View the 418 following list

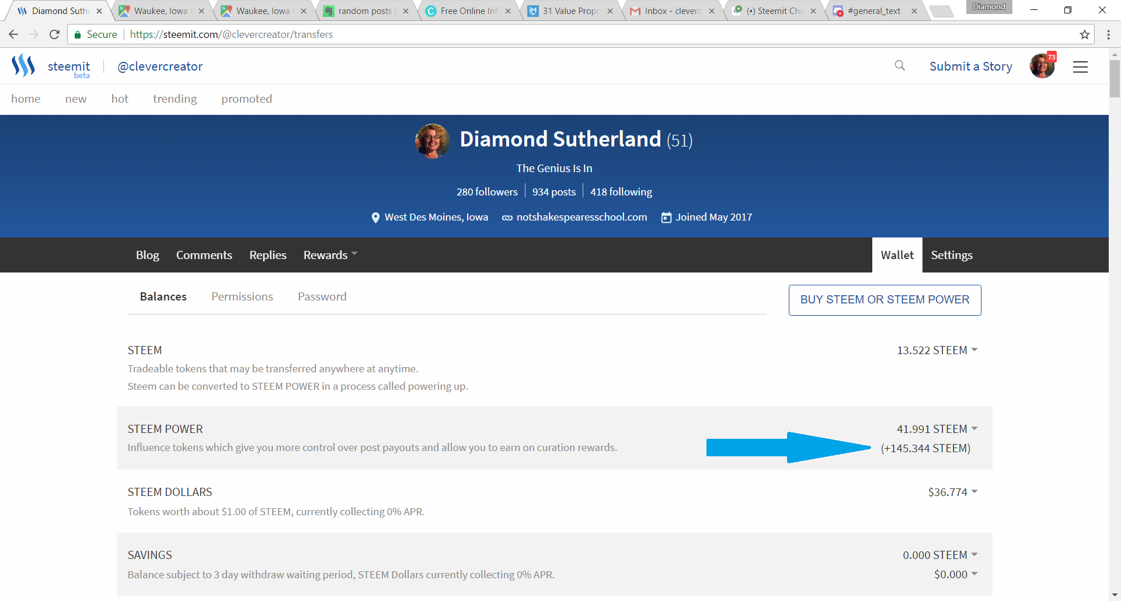coord(621,192)
